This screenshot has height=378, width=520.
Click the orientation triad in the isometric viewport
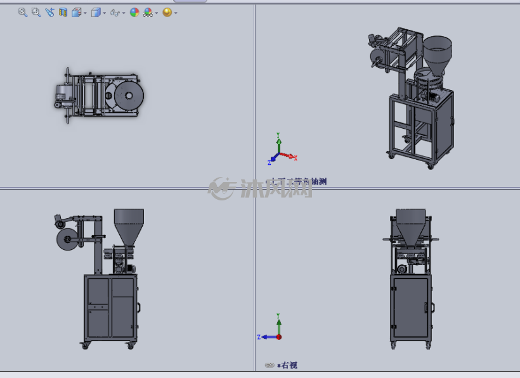[x=282, y=149]
